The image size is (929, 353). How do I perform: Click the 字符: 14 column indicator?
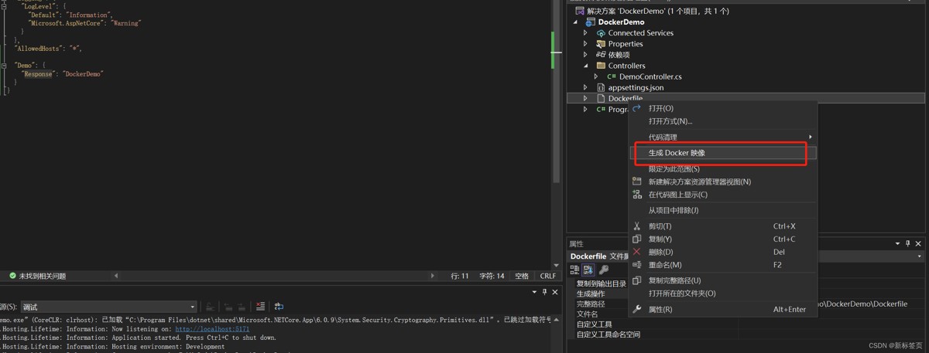tap(492, 276)
